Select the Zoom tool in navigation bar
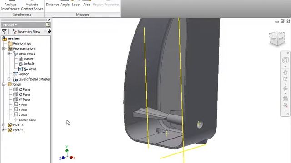291x163 pixels. (285, 79)
